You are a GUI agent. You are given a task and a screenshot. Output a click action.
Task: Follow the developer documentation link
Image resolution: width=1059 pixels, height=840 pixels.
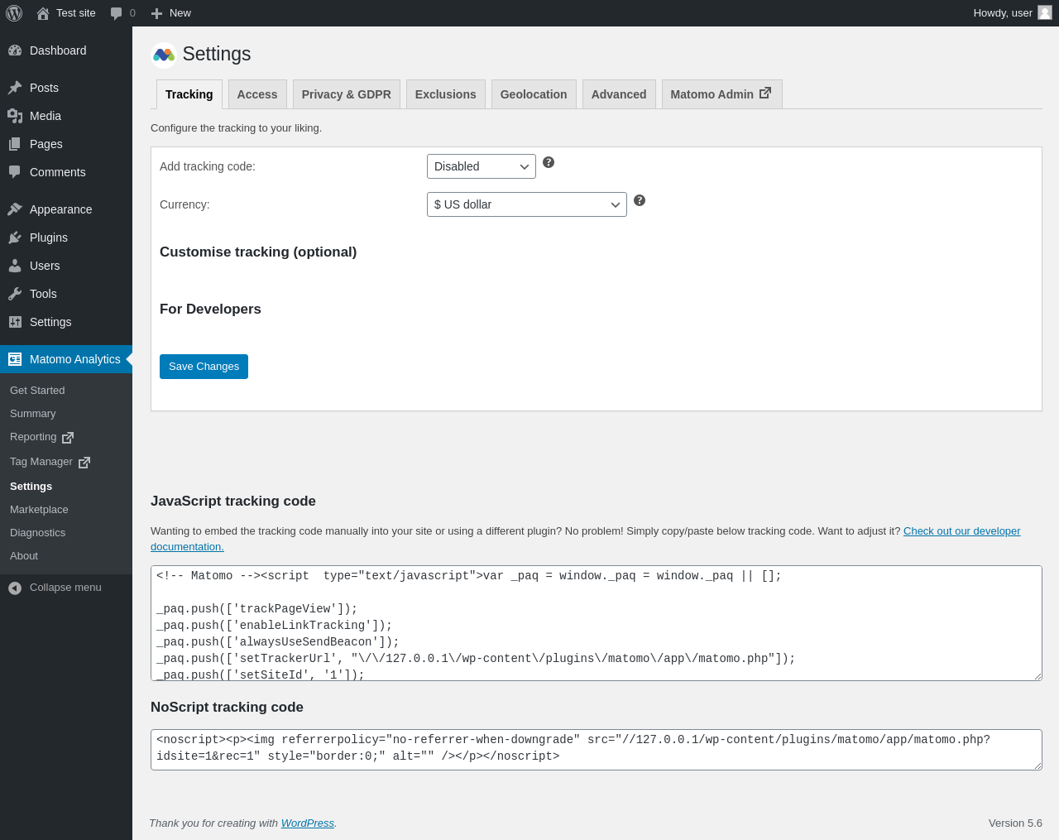(x=961, y=531)
